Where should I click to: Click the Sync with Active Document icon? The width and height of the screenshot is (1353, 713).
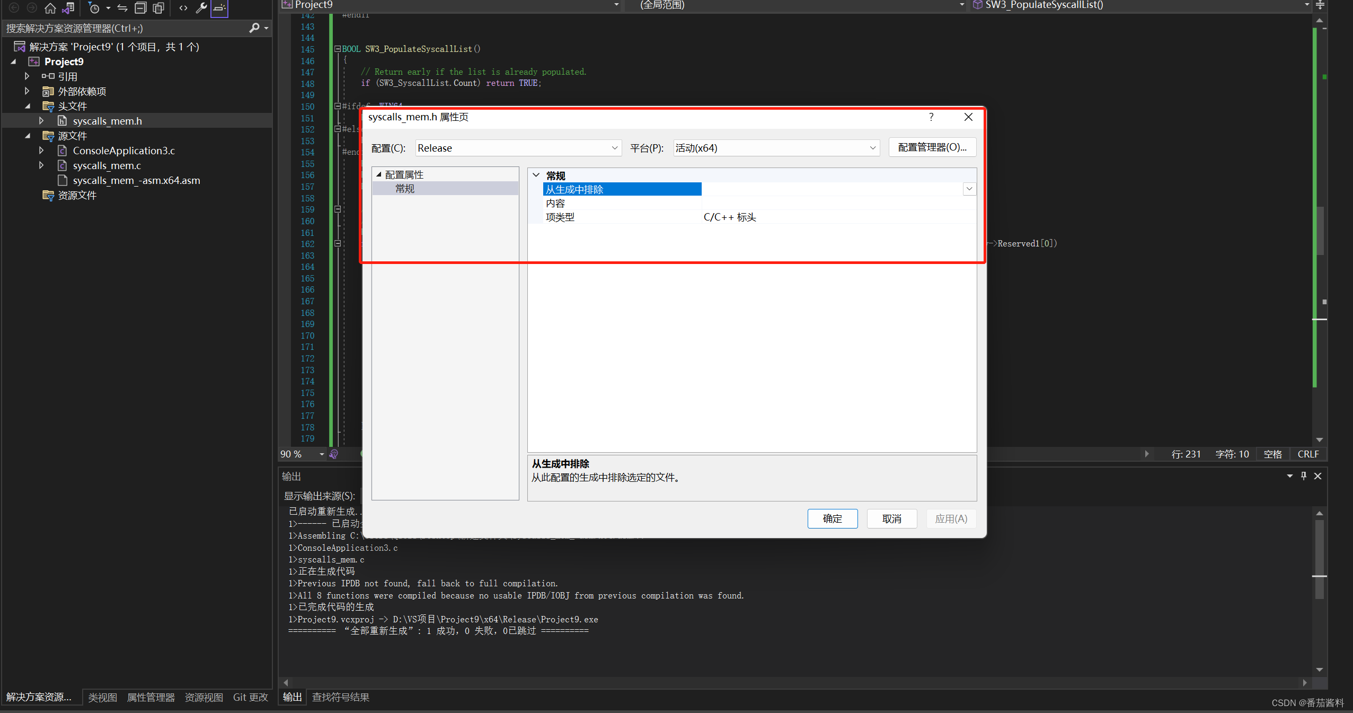click(x=122, y=8)
